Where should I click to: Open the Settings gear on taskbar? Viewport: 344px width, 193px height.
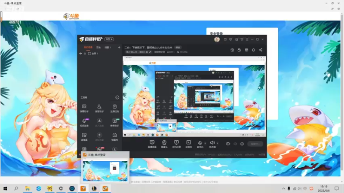point(61,188)
